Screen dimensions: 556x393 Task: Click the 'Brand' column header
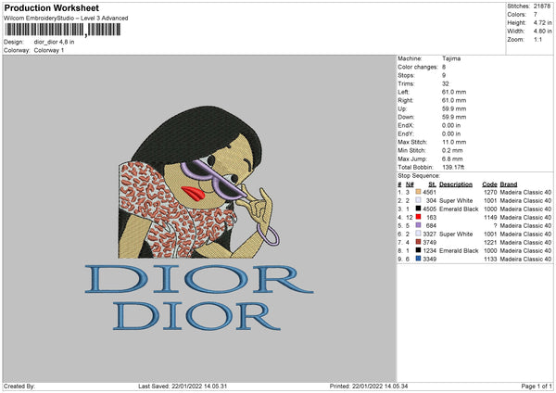[509, 184]
